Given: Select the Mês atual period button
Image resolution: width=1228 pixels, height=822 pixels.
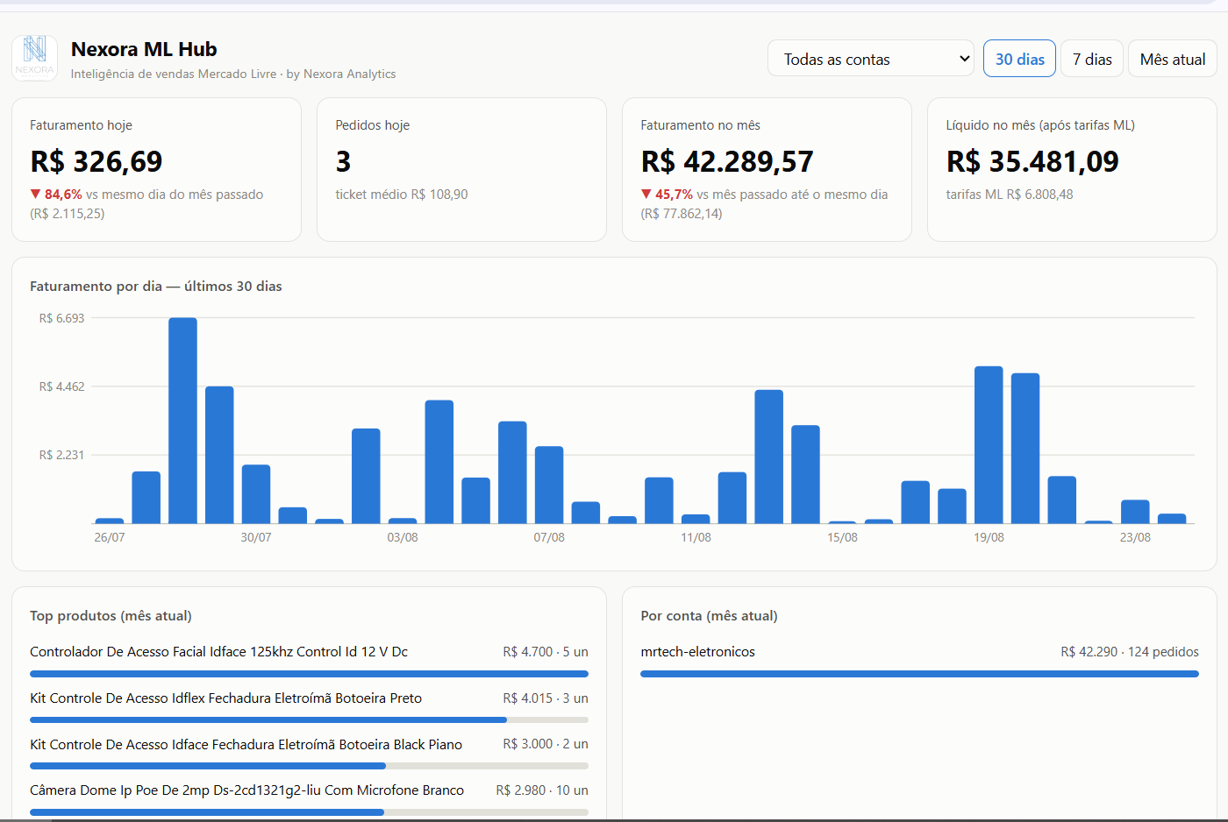Looking at the screenshot, I should pos(1173,59).
